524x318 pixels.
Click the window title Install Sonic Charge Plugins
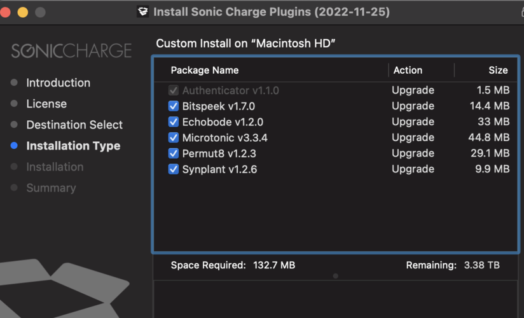tap(272, 12)
